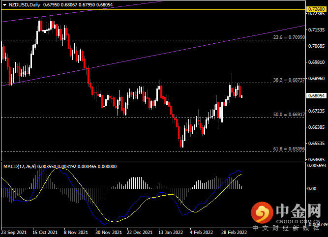Select the current price tag 0.68054
Image resolution: width=328 pixels, height=237 pixels.
[x=317, y=95]
